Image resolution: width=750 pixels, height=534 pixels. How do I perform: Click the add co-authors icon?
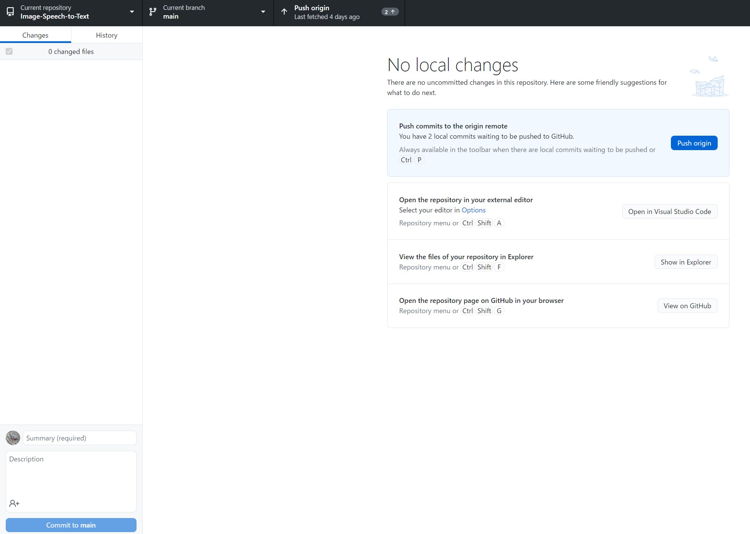14,503
